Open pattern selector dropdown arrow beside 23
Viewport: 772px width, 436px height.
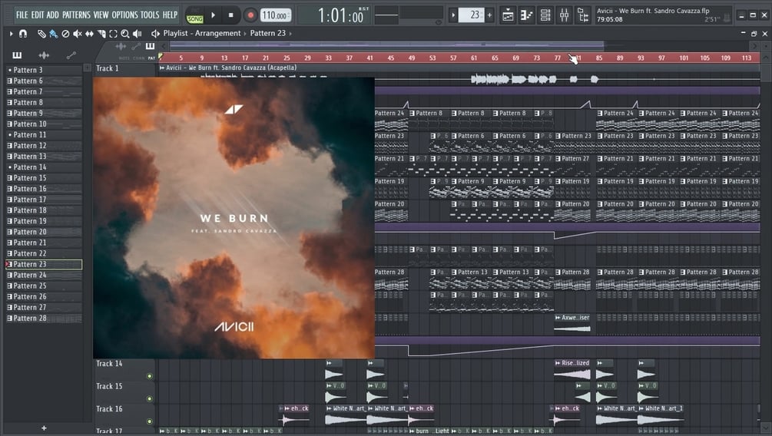[453, 15]
